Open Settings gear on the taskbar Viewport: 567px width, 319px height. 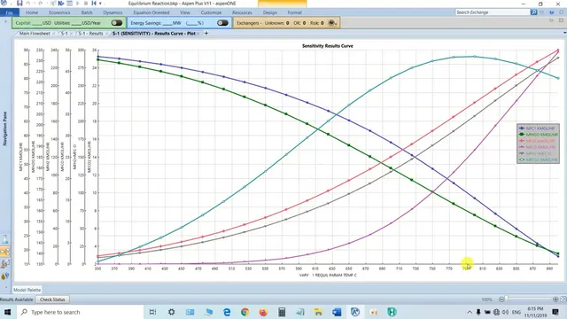point(171,312)
